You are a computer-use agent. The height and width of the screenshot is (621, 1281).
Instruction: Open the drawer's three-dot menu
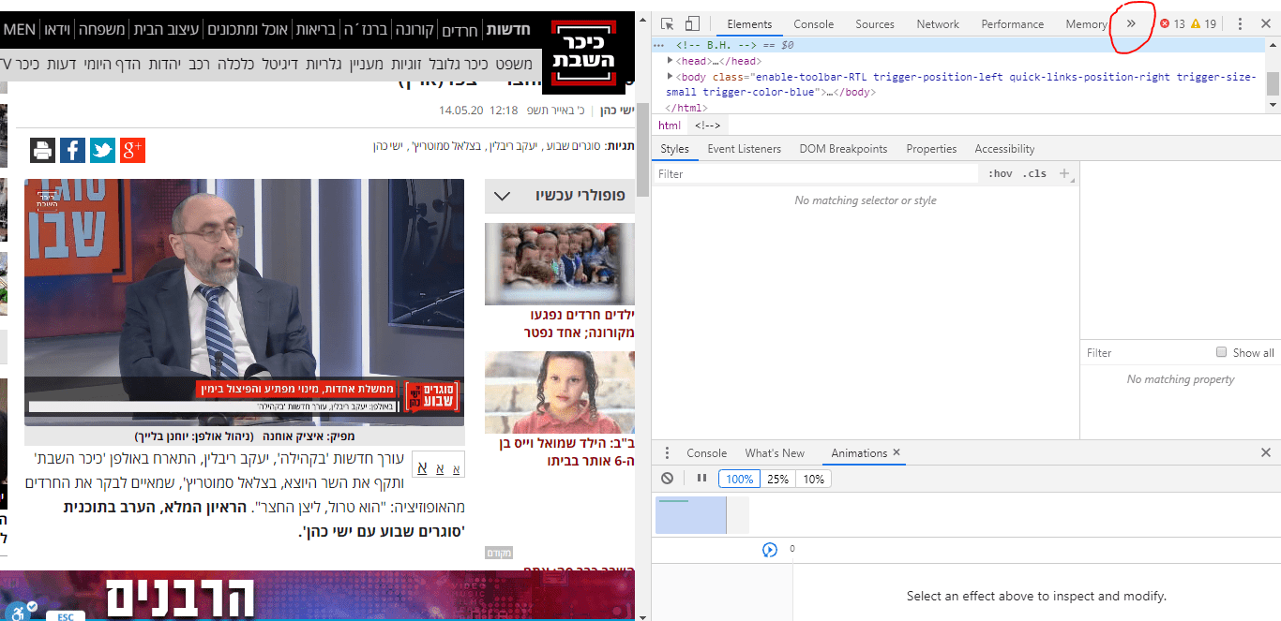667,453
